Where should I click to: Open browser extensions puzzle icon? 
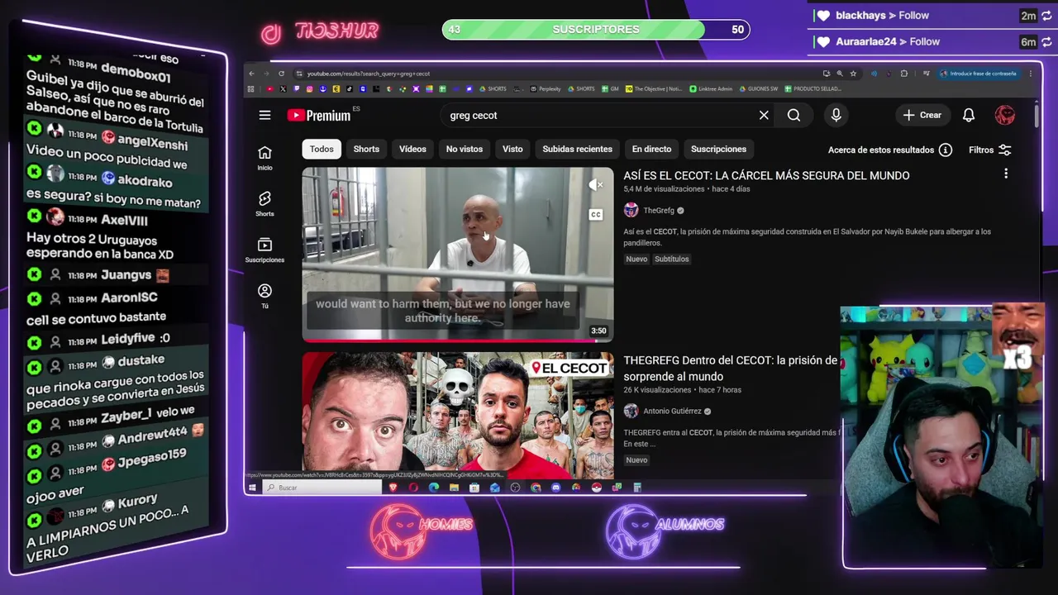click(x=904, y=74)
